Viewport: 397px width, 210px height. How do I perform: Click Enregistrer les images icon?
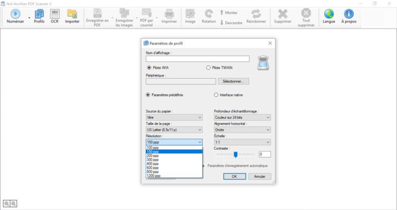124,13
